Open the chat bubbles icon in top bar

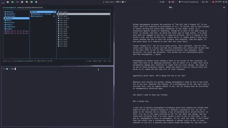pos(27,2)
